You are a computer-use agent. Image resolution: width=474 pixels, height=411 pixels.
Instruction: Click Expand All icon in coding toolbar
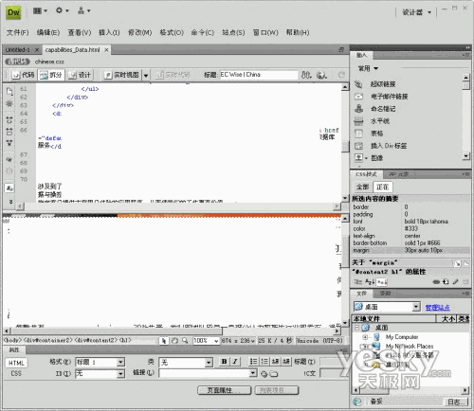coord(9,143)
